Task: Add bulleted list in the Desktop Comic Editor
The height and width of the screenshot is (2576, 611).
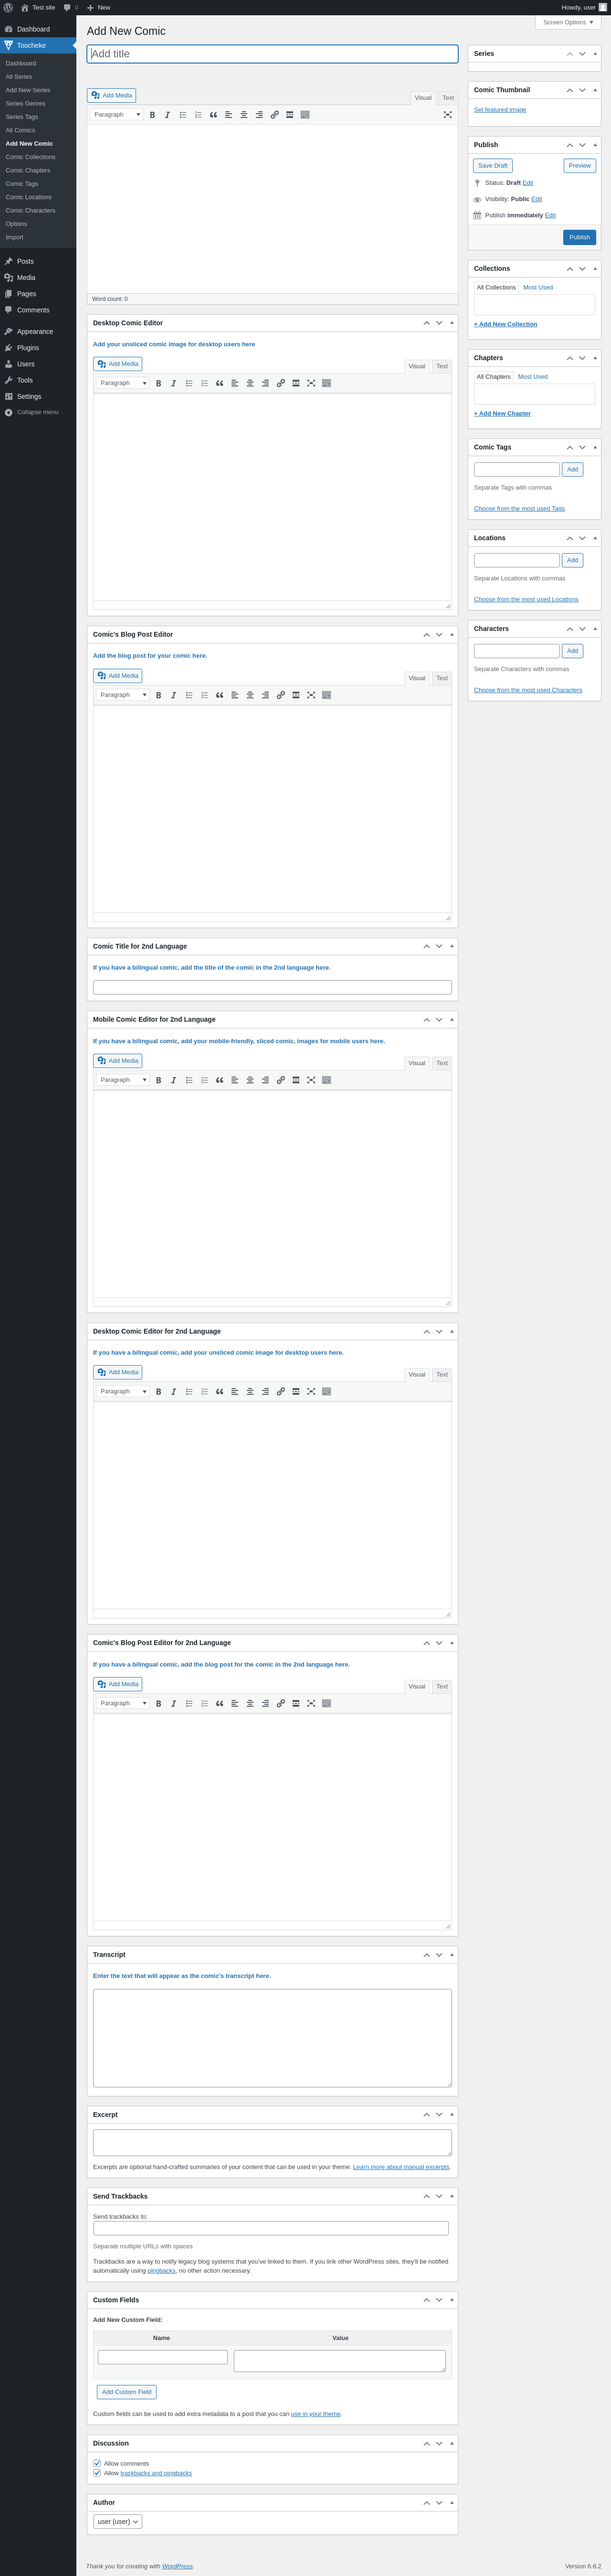Action: [x=189, y=383]
